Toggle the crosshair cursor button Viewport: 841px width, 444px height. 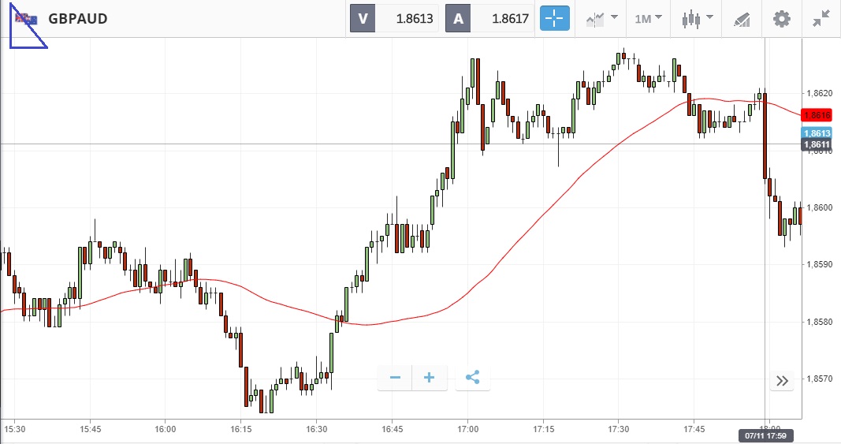pyautogui.click(x=554, y=18)
